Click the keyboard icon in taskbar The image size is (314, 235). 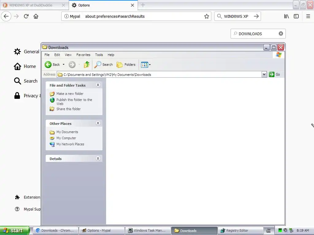(269, 231)
